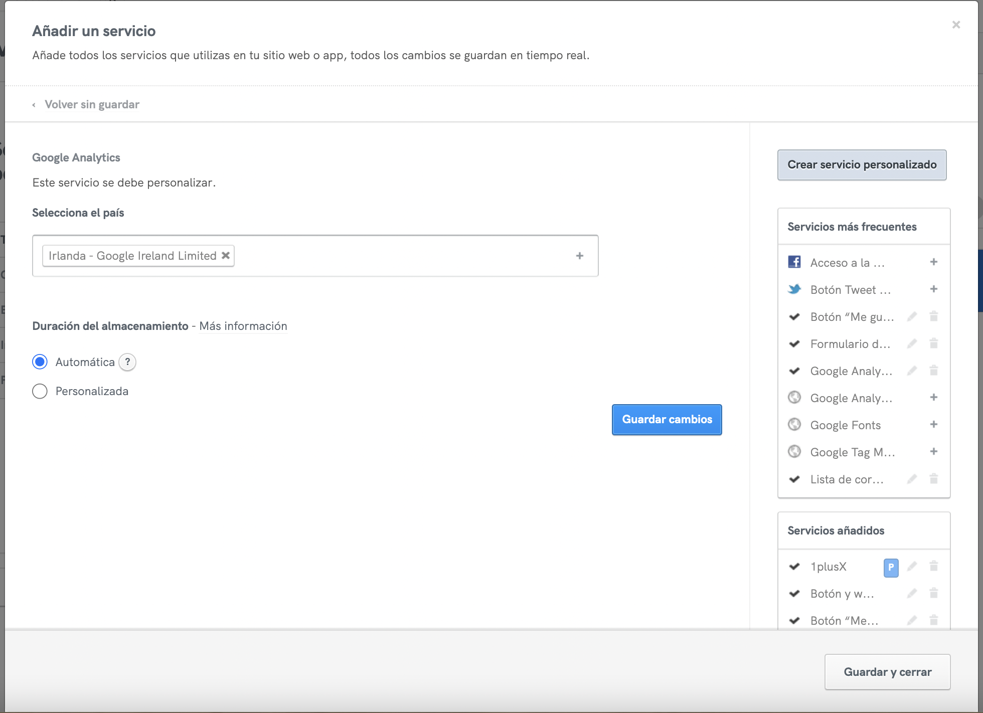Add Google Fonts service with plus icon

point(933,425)
